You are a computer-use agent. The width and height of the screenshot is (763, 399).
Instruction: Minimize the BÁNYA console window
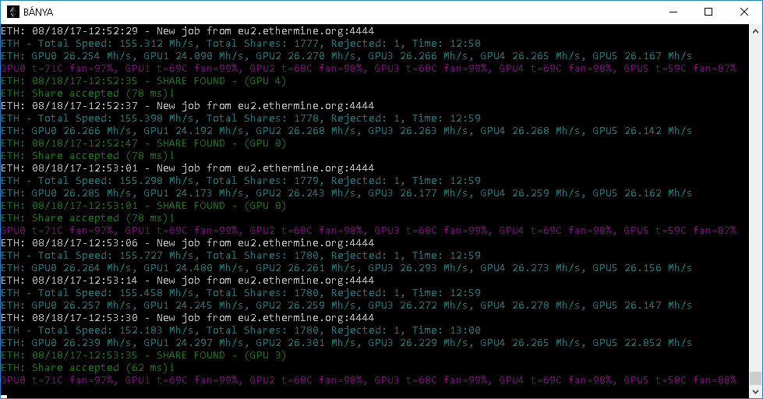click(x=673, y=12)
